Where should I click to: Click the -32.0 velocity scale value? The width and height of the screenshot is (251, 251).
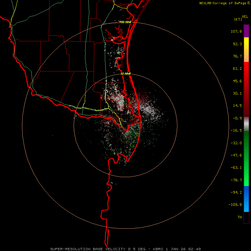[236, 143]
